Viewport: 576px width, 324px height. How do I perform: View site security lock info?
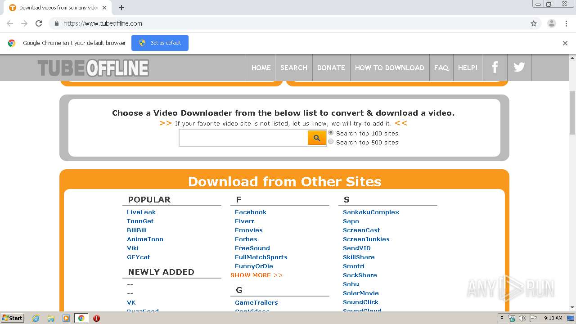56,23
